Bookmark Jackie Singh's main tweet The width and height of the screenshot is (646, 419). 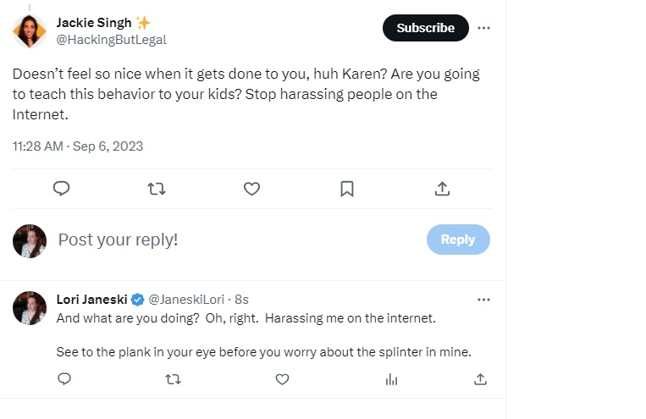click(x=347, y=189)
